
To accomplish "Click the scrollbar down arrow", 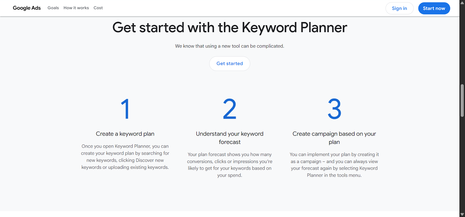I will [462, 214].
